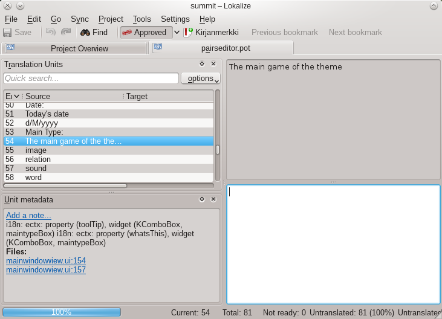Click the Find binoculars icon
The image size is (442, 319).
85,33
